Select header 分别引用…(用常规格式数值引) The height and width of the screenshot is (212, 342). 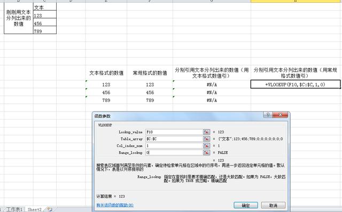(296, 73)
